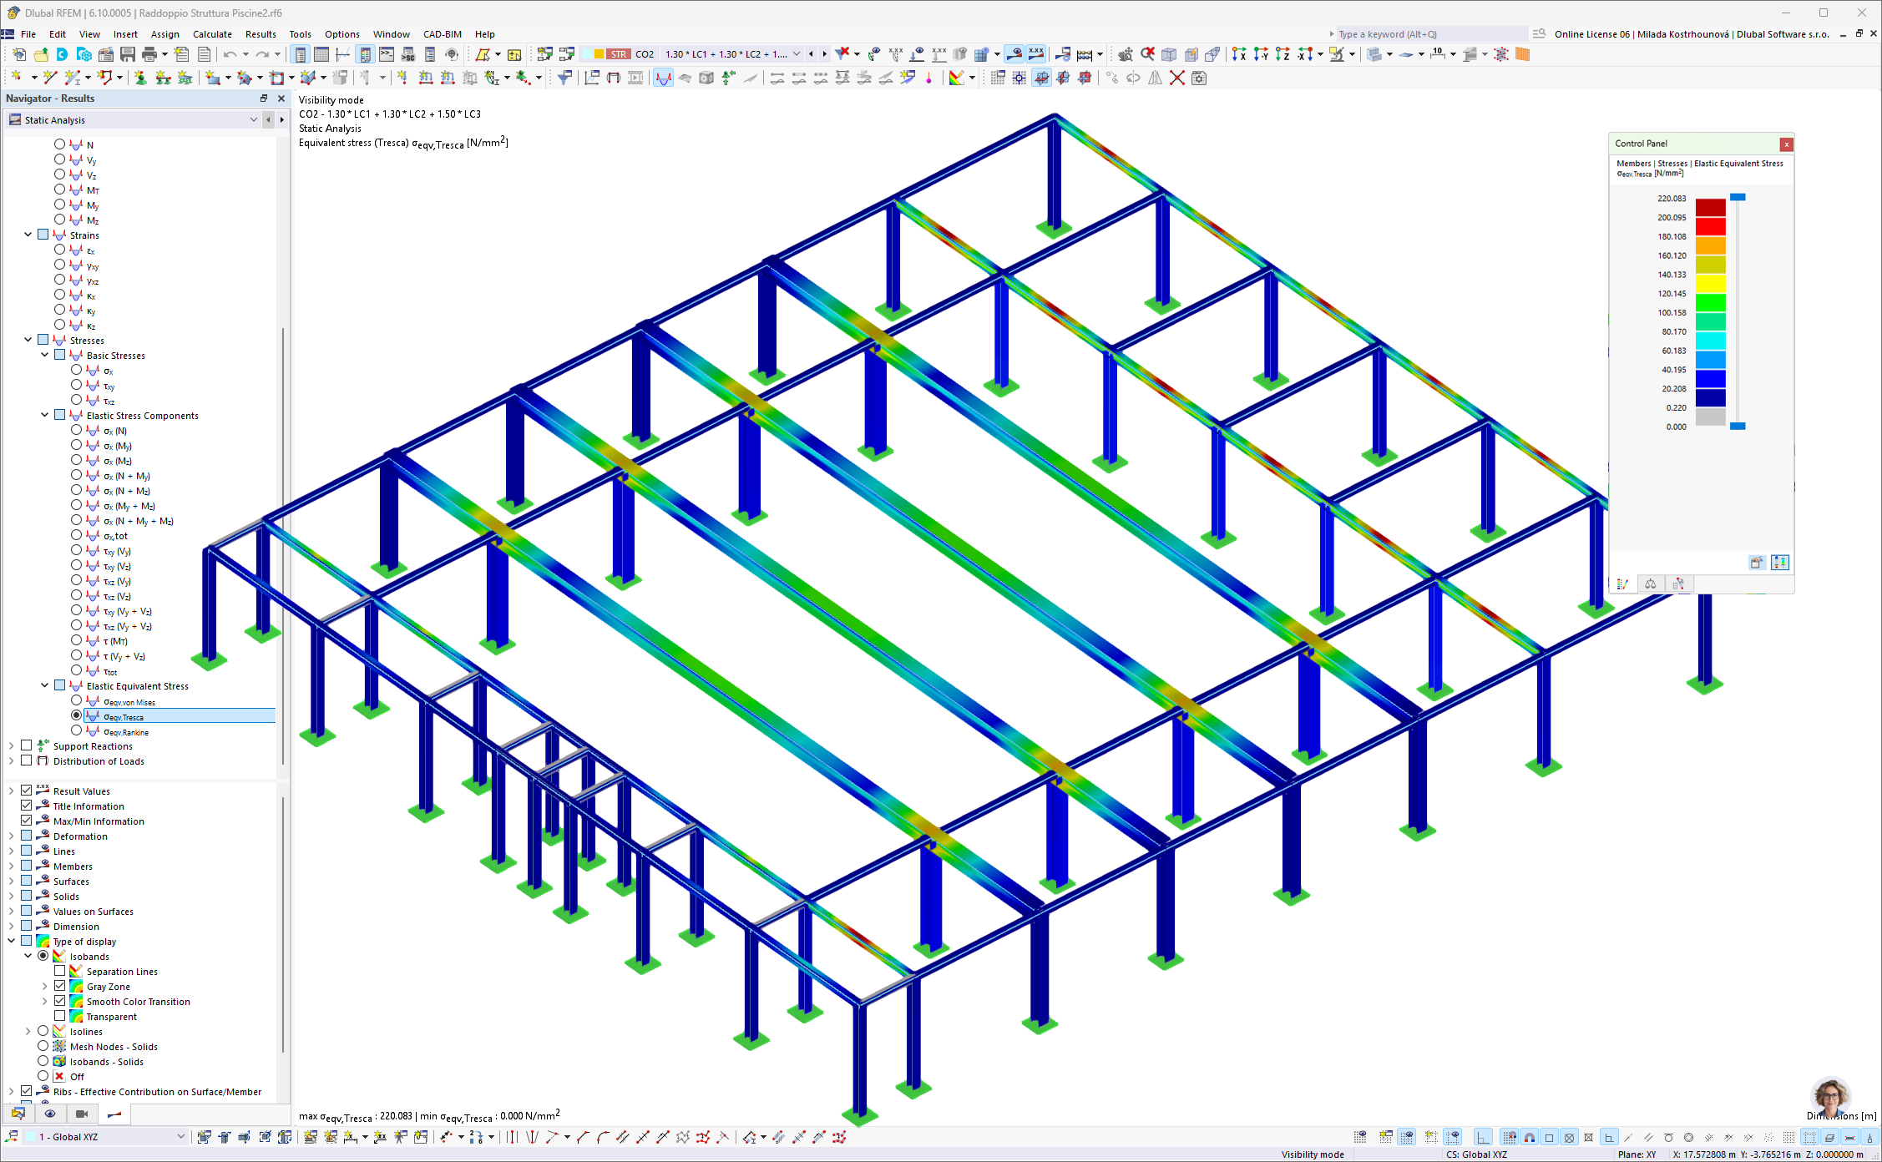Image resolution: width=1882 pixels, height=1162 pixels.
Task: Collapse the Elastic Stress Components tree branch
Action: pyautogui.click(x=44, y=415)
